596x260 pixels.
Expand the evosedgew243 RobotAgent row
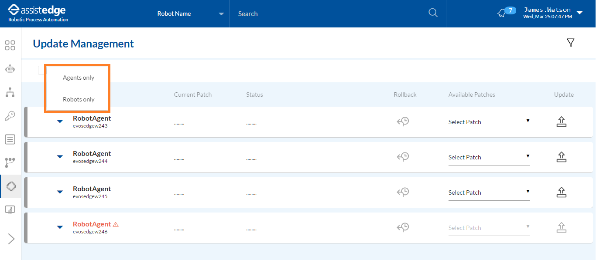[x=60, y=122]
